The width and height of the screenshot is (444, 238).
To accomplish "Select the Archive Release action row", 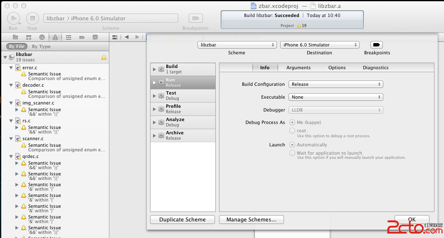I will pyautogui.click(x=183, y=136).
